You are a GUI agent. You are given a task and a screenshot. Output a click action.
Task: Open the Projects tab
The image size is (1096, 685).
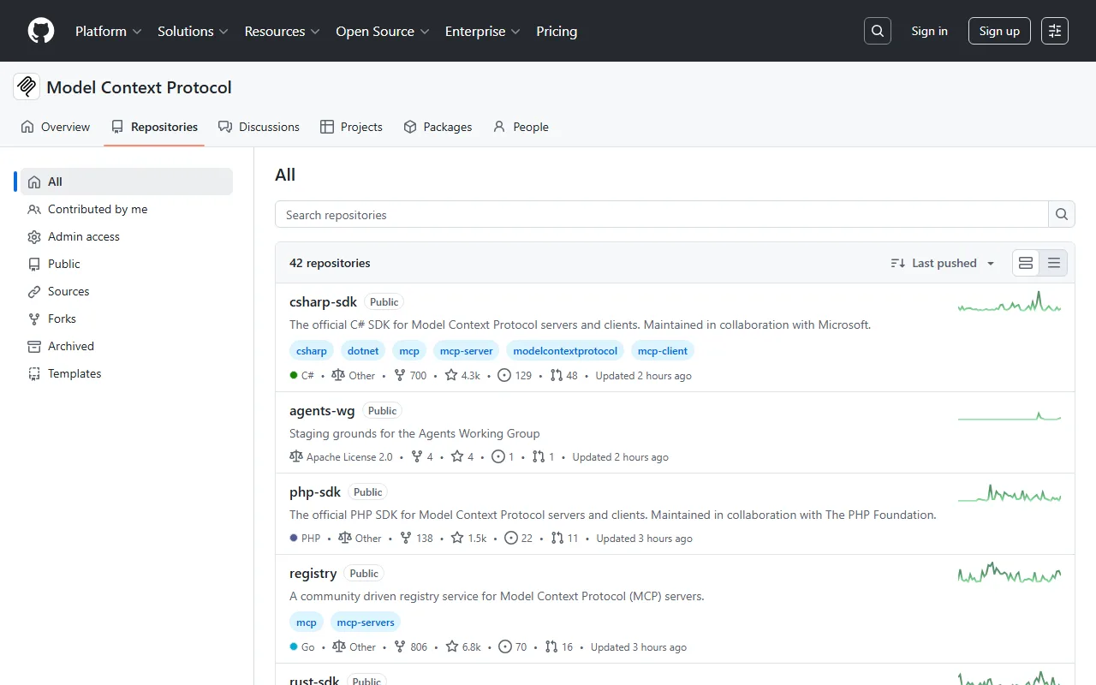point(351,127)
